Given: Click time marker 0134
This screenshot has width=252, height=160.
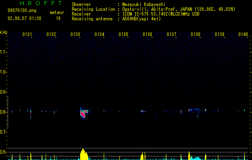Looking at the screenshot, I should [99, 34].
